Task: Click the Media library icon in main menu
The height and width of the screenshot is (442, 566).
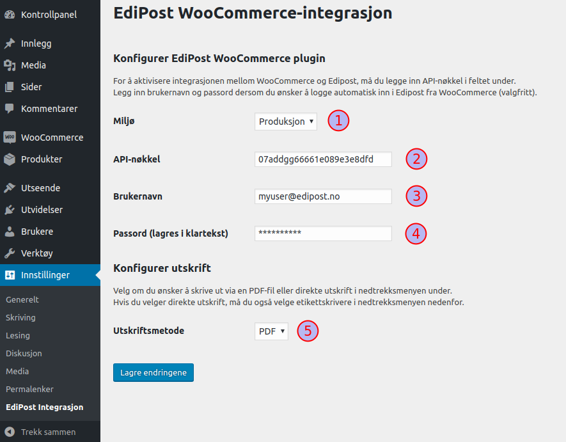Action: coord(10,65)
